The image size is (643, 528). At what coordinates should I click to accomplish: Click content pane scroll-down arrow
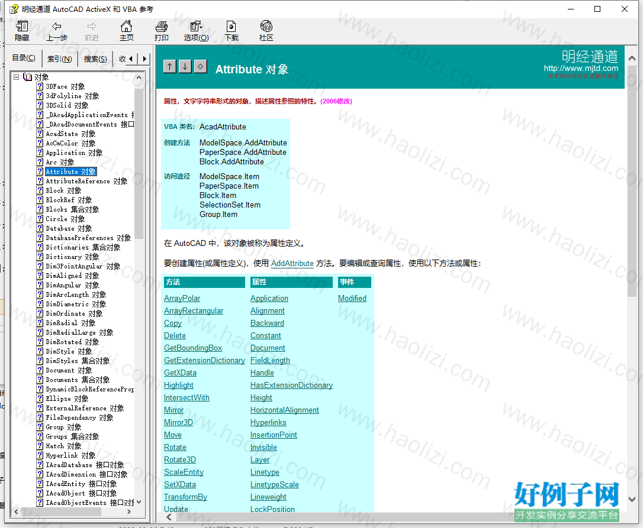point(632,500)
